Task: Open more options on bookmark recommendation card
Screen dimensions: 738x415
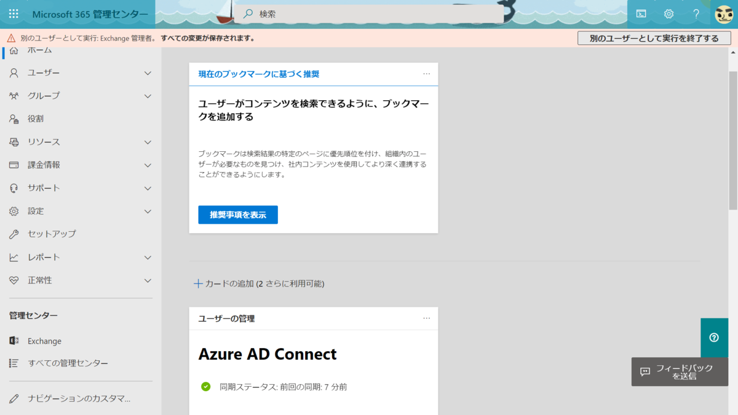Action: tap(427, 74)
